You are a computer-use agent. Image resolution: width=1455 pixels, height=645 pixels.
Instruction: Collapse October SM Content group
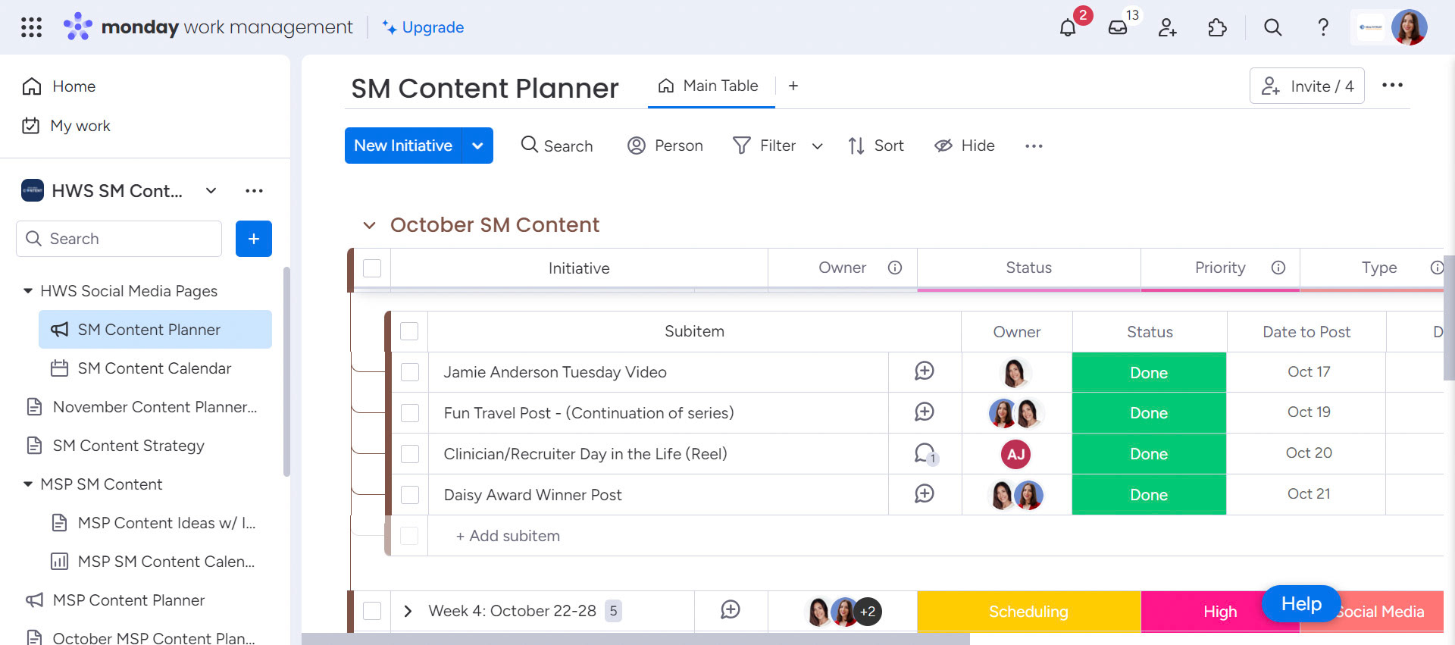(x=369, y=225)
